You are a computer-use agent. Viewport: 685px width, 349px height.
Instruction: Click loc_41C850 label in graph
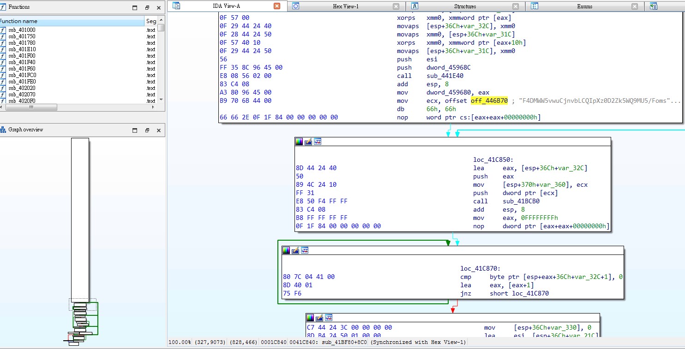[493, 160]
